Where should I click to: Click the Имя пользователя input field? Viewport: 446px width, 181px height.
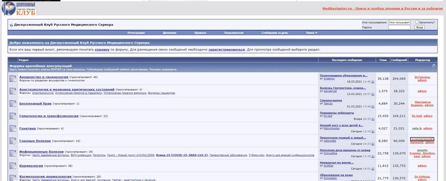pyautogui.click(x=399, y=22)
